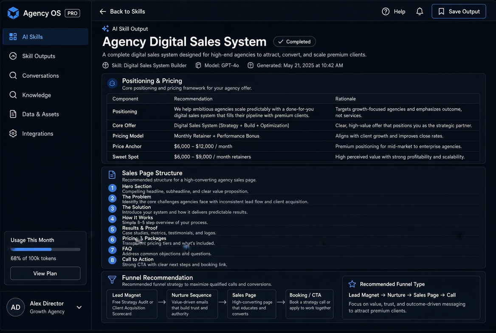Click step 7 FAQ number badge
Screen dimensions: 496x333
point(112,250)
